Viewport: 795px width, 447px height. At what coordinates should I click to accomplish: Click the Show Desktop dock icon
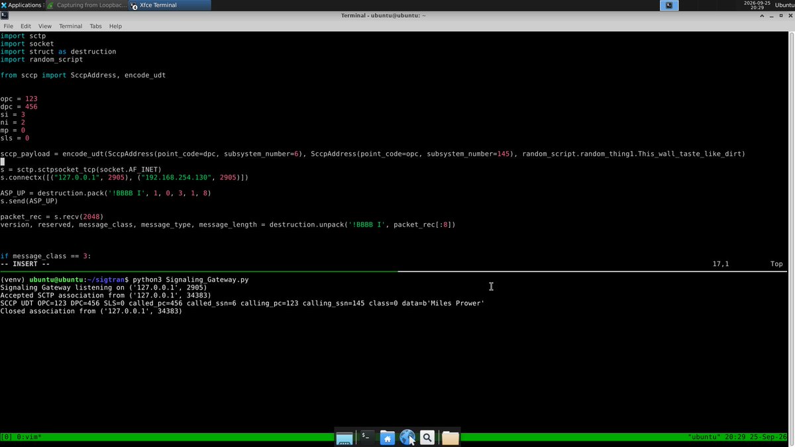pyautogui.click(x=344, y=438)
